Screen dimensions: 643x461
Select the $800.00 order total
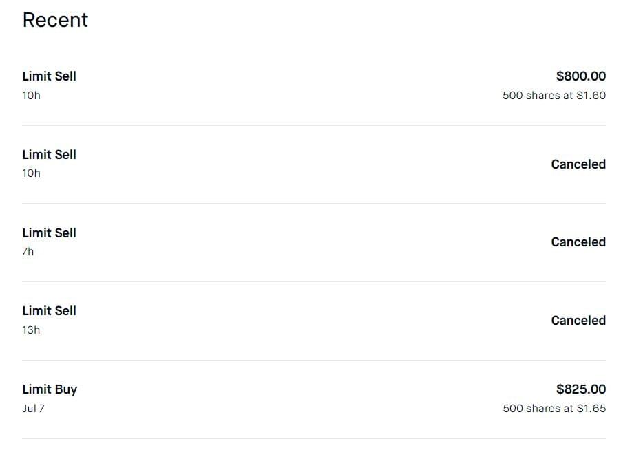(x=580, y=76)
